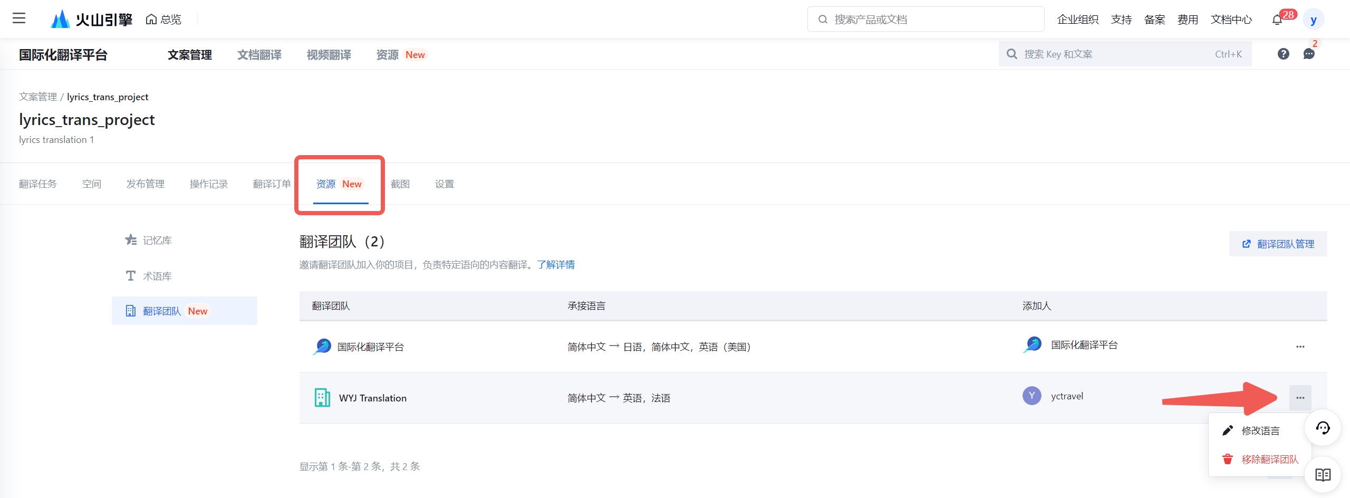Switch to the 翻译任务 tab
The height and width of the screenshot is (498, 1350).
[38, 184]
